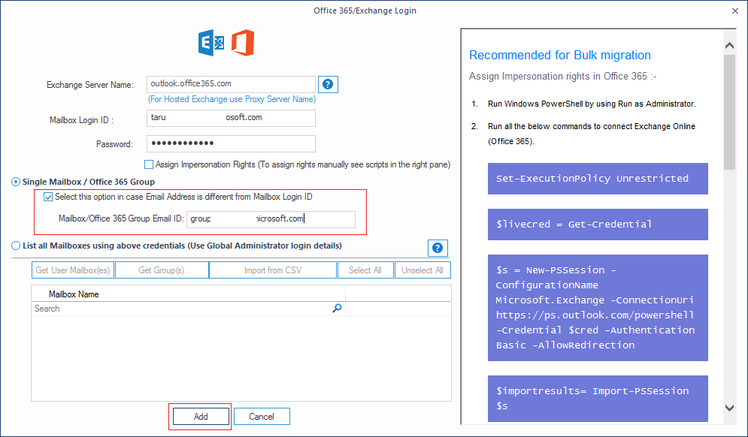Click the Set-ExecutionPolicy Unrestricted command block

(x=598, y=179)
